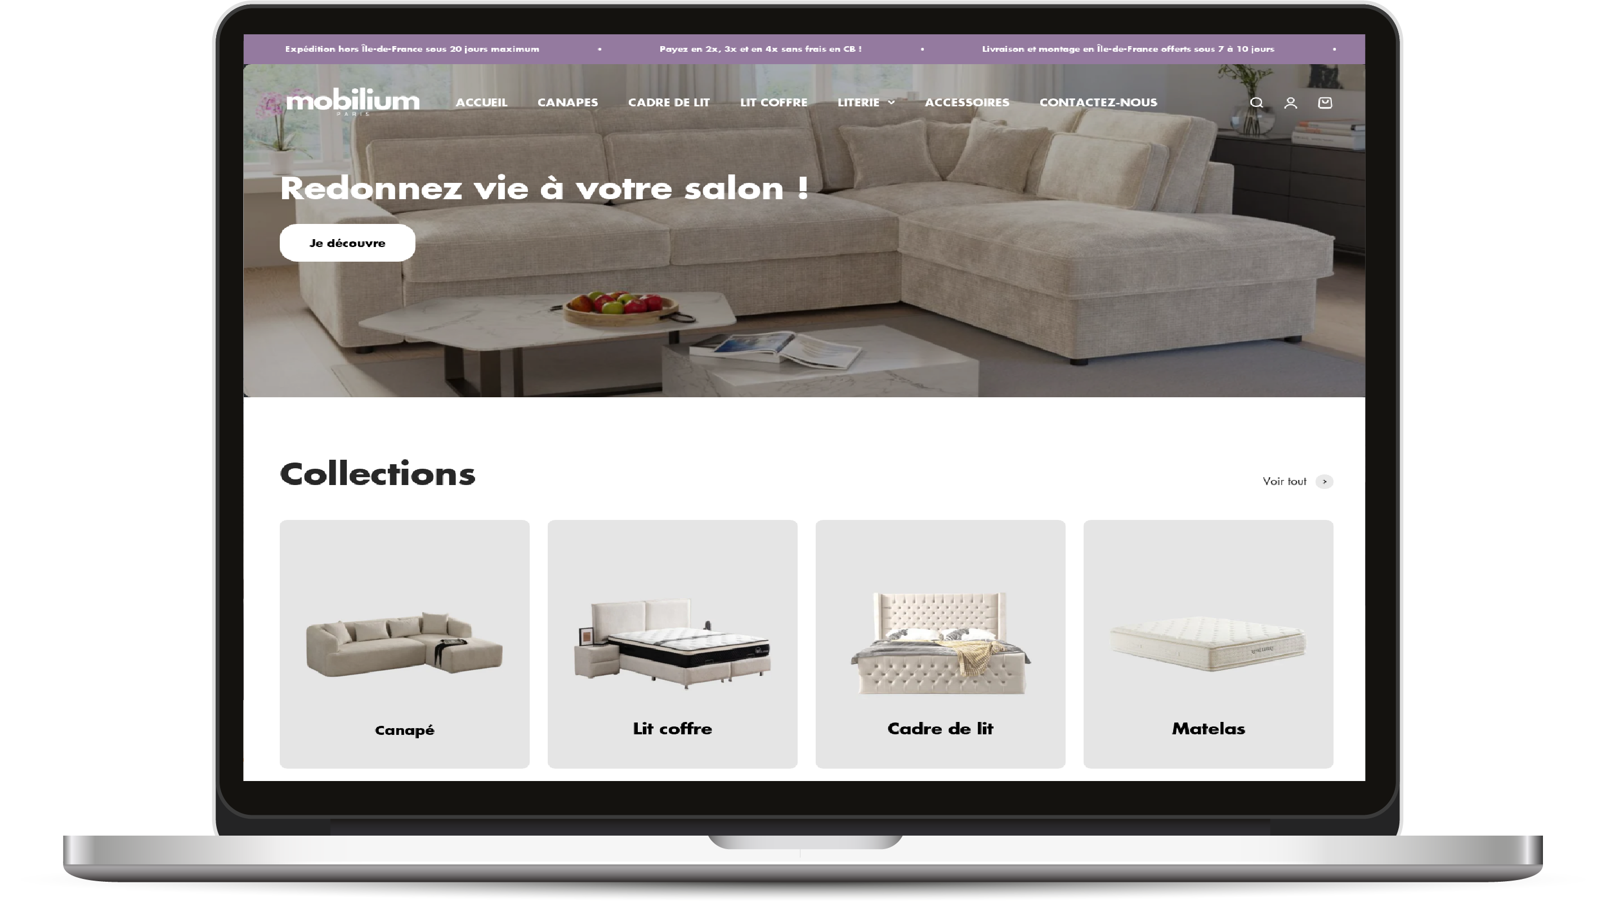This screenshot has width=1606, height=902.
Task: Click the Lit coffre collection card
Action: click(672, 644)
